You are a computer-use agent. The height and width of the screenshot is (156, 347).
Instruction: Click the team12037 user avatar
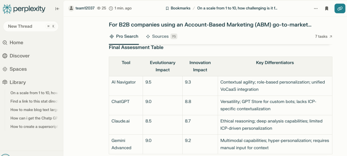tap(71, 8)
